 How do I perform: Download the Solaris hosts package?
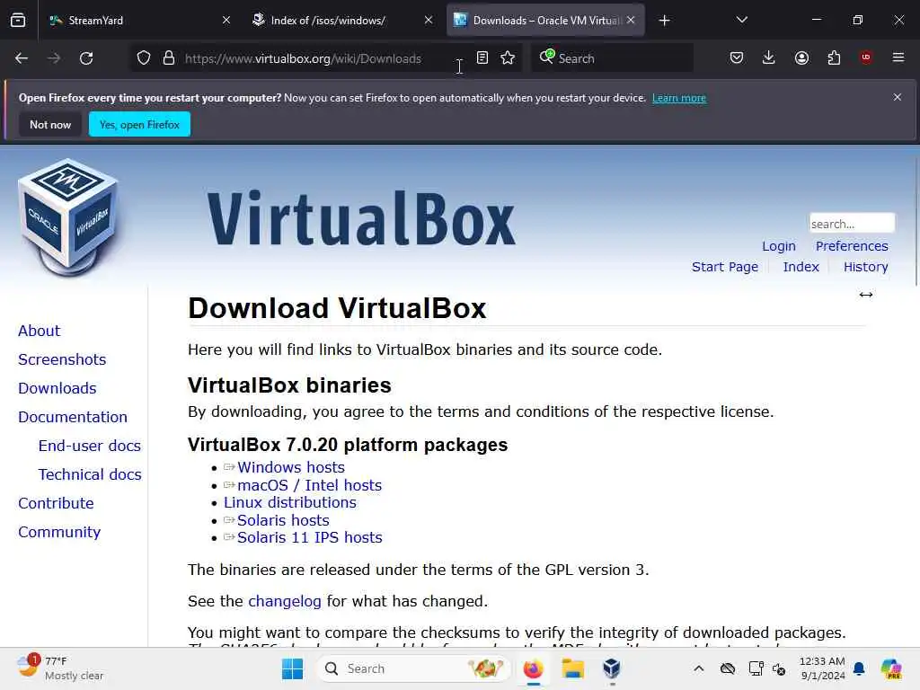[x=283, y=520]
